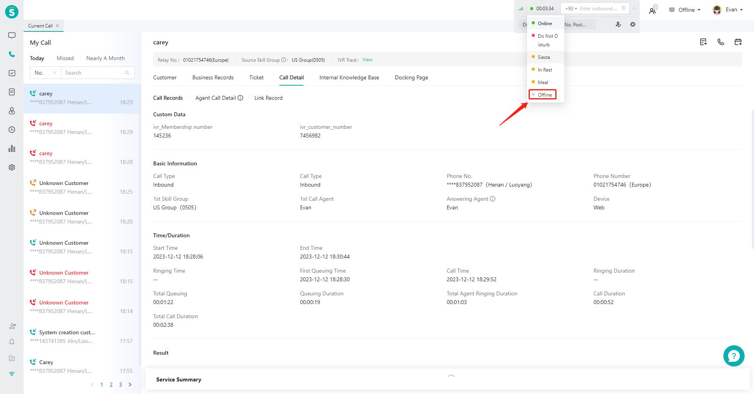Click the call phone icon beside carey
This screenshot has width=754, height=394.
tap(721, 42)
